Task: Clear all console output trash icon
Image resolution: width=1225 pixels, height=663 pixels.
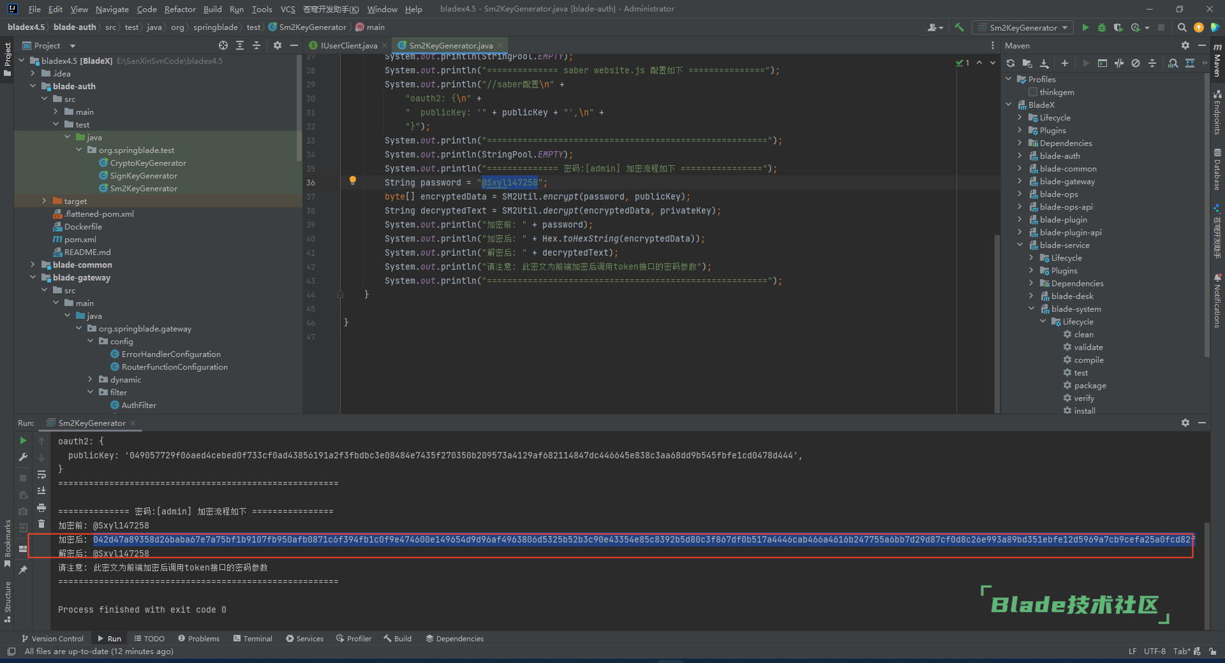Action: (41, 524)
